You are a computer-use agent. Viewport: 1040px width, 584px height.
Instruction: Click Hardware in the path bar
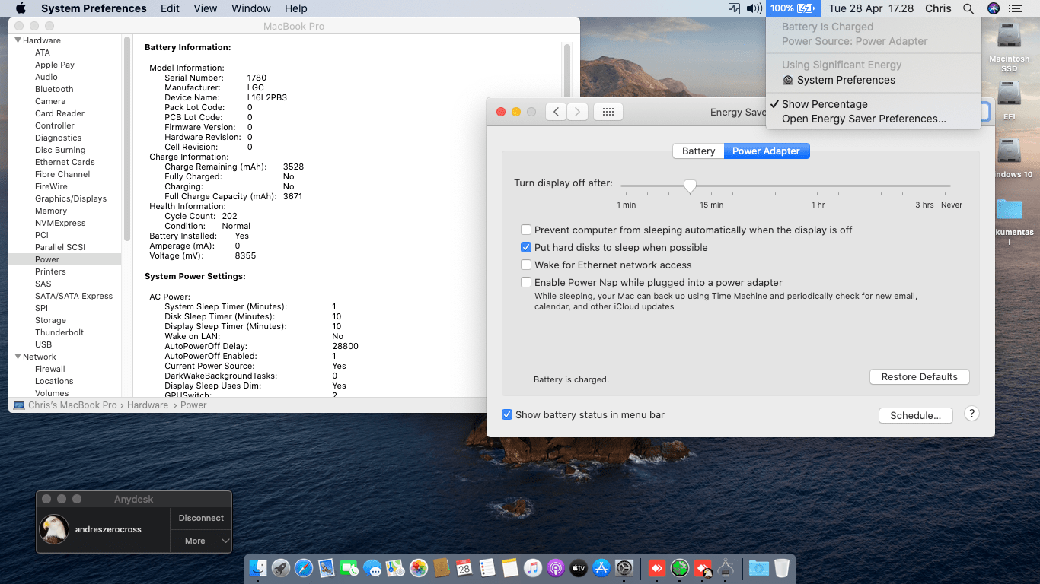(x=148, y=405)
